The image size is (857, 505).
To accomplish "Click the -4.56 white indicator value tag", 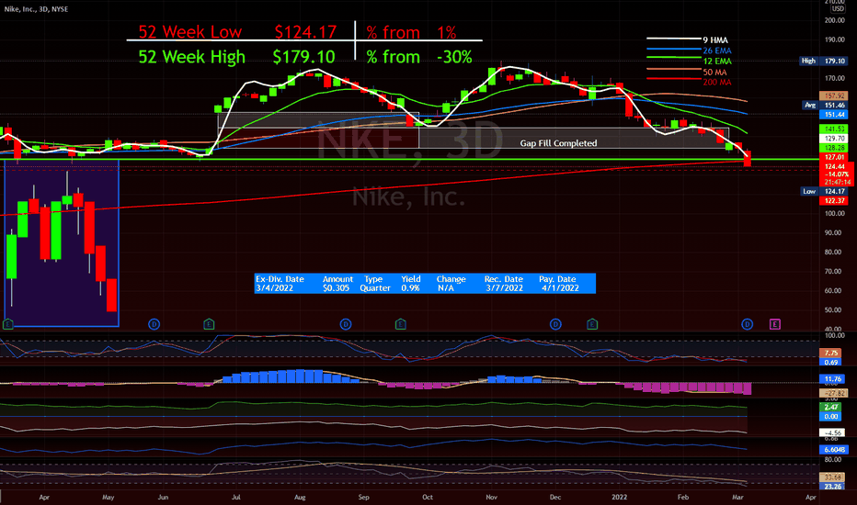I will [832, 432].
